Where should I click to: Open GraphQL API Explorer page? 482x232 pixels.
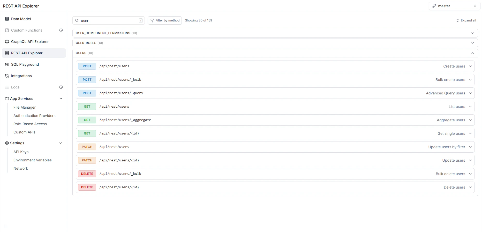[x=34, y=42]
